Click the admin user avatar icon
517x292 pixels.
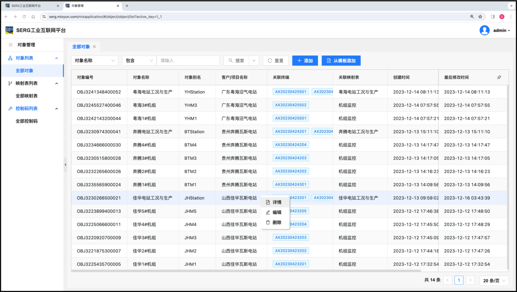tap(484, 30)
